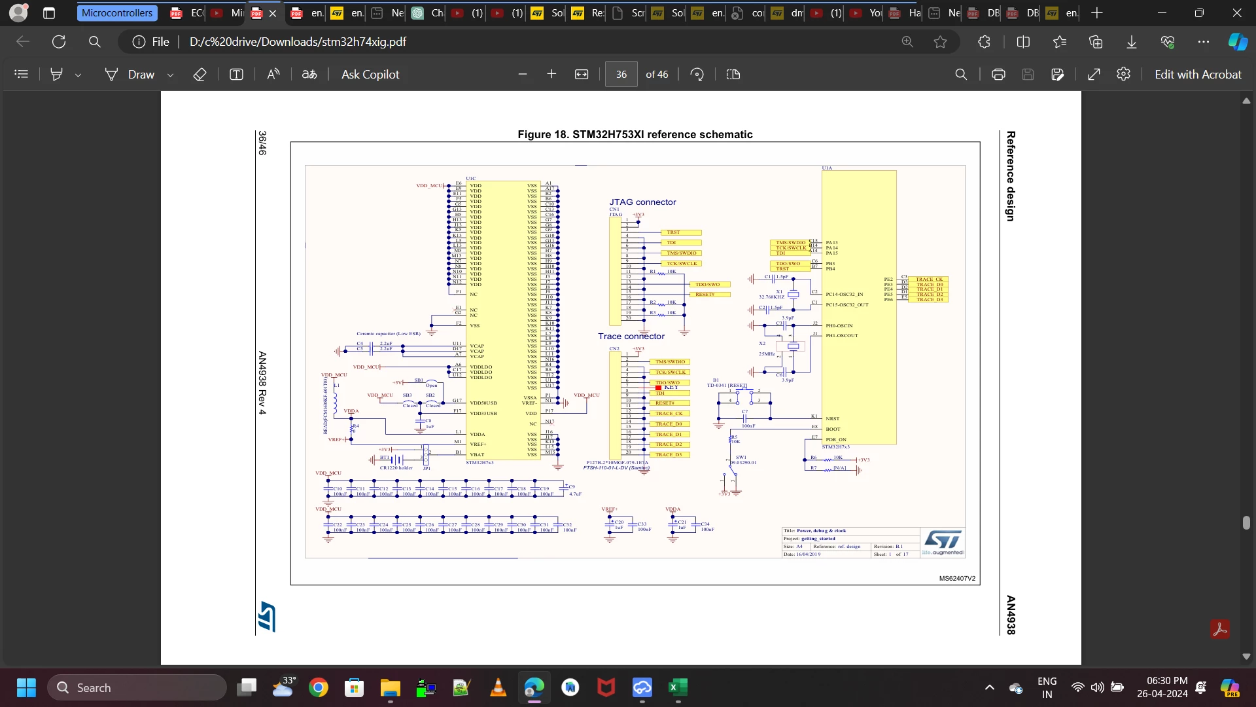Screen dimensions: 1256x707
Task: Print the PDF document
Action: tap(998, 75)
